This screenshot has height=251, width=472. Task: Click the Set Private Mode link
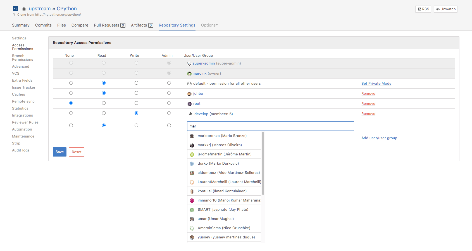[x=376, y=84]
